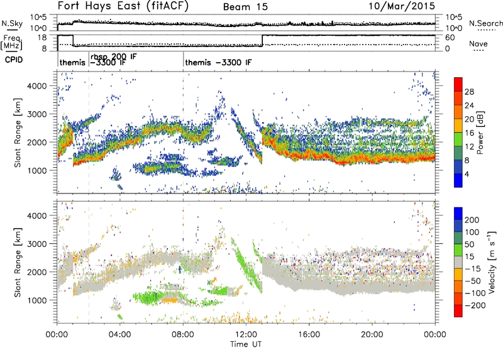Click the '12:00' time tick label
503x348 pixels.
[246, 335]
